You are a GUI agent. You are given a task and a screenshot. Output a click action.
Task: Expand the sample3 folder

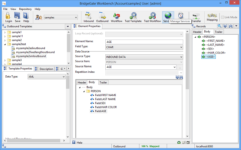click(5, 60)
